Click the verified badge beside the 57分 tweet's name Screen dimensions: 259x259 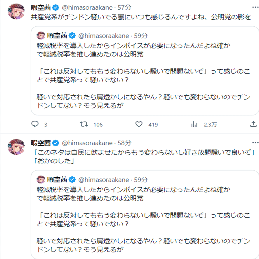tap(55, 7)
